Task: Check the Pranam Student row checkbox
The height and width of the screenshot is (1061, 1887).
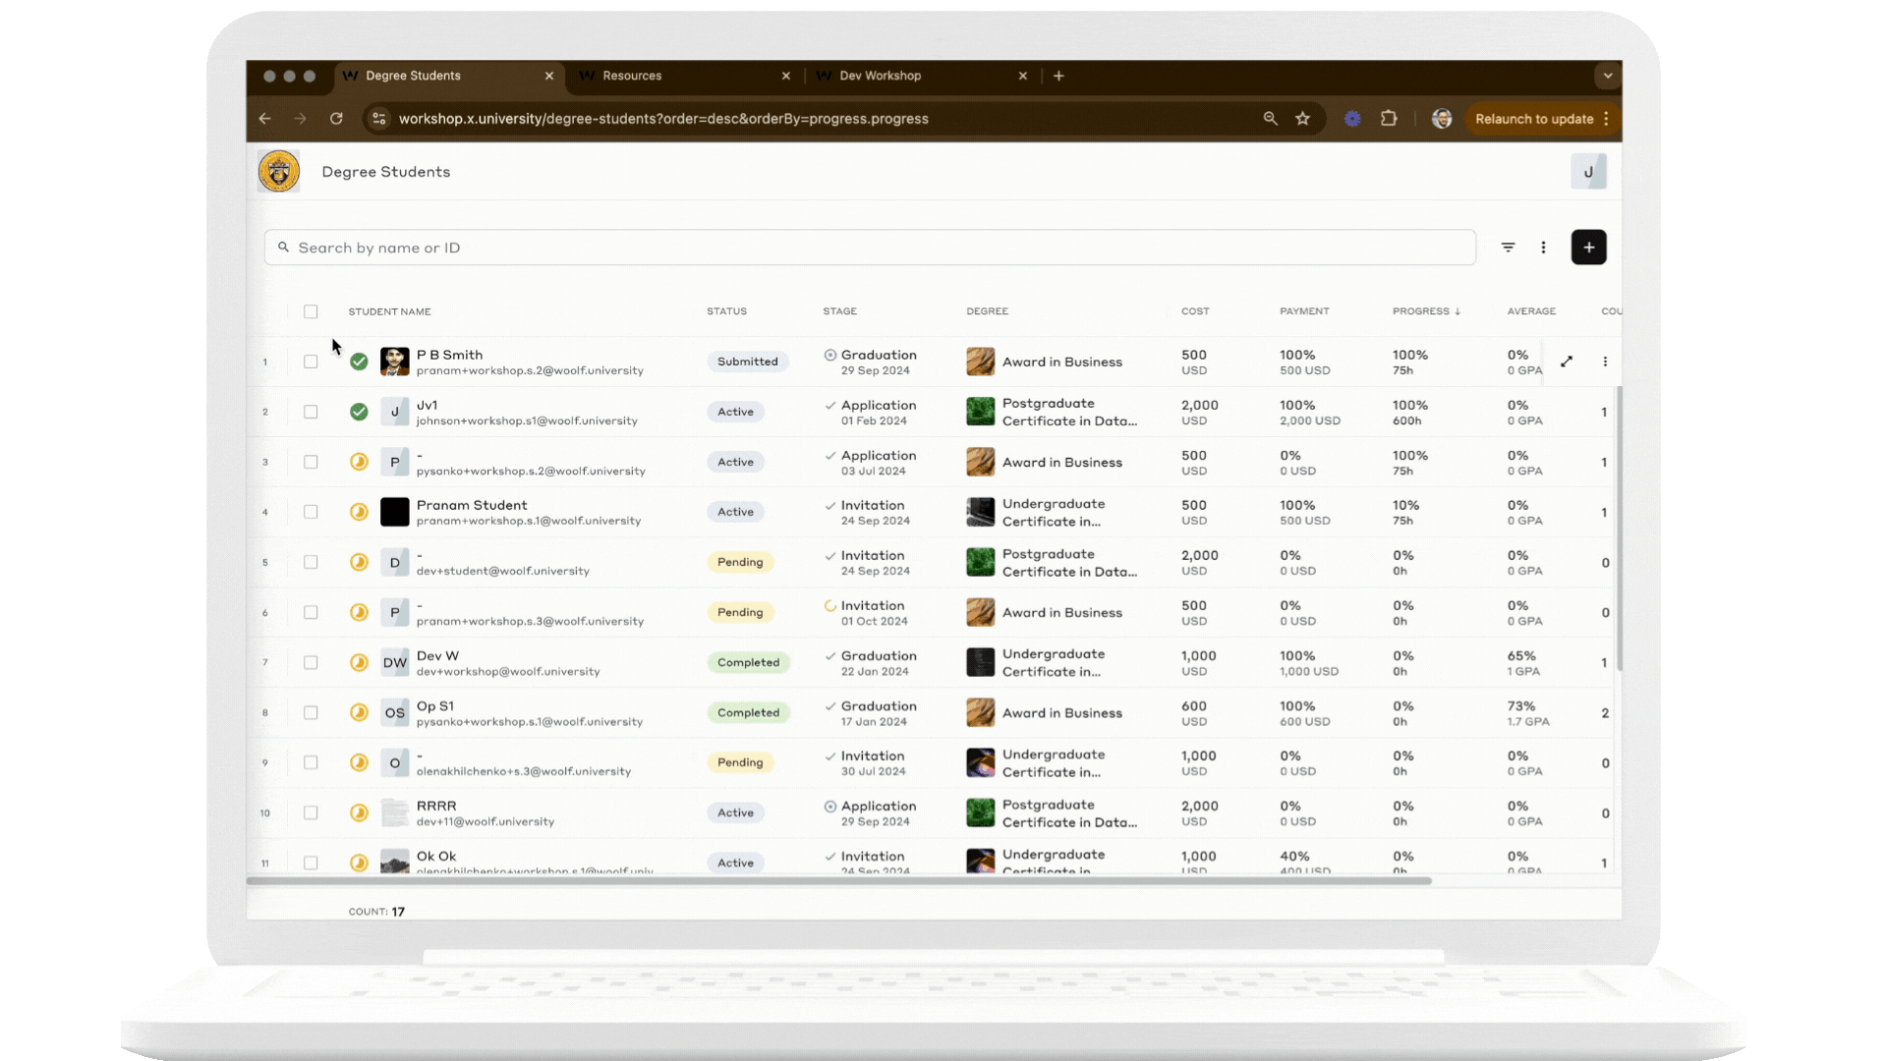Action: pyautogui.click(x=311, y=512)
